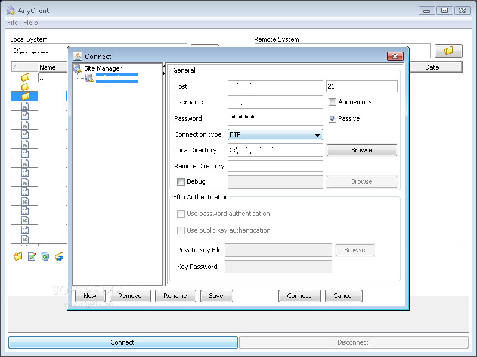
Task: Click into the Remote Directory field
Action: click(275, 167)
